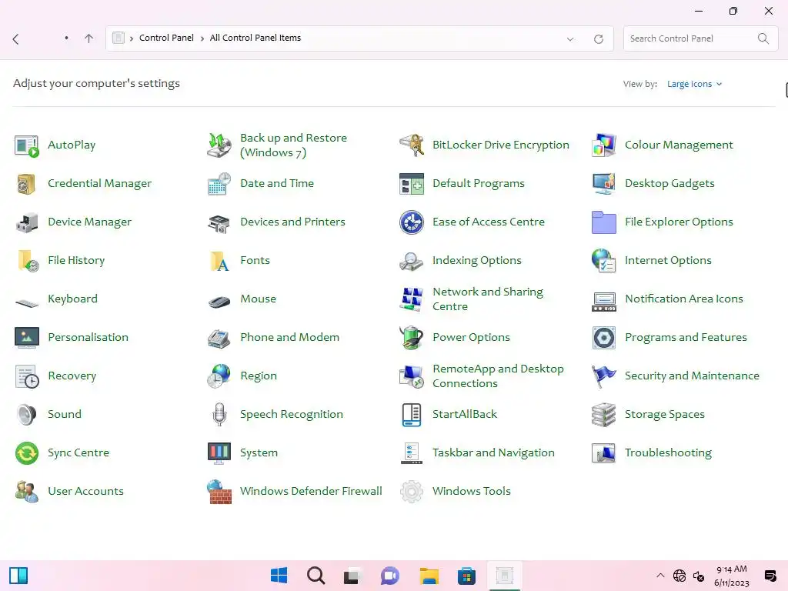Screen dimensions: 788x591
Task: Click the Keyboard icon
Action: click(x=27, y=302)
